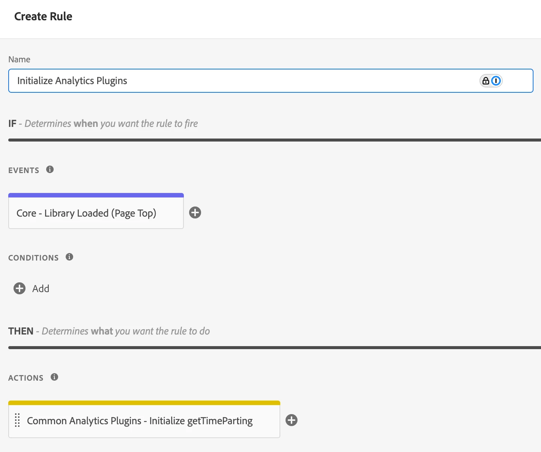Click the ACTIONS section label

(26, 378)
